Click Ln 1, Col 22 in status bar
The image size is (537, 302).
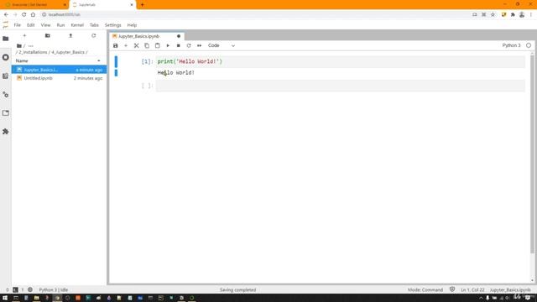point(472,289)
